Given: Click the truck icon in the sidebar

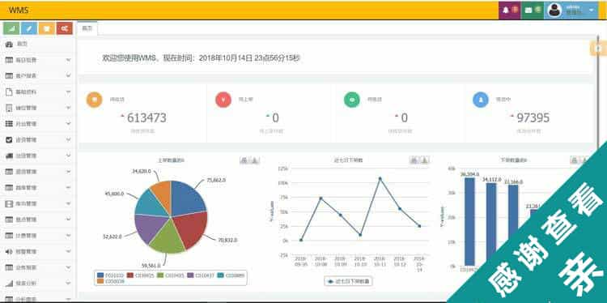Looking at the screenshot, I should [9, 156].
